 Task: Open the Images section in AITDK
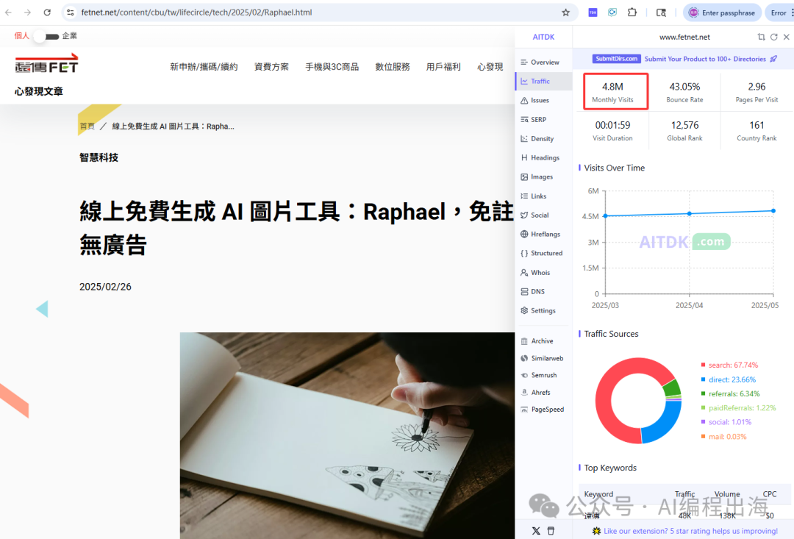tap(543, 176)
